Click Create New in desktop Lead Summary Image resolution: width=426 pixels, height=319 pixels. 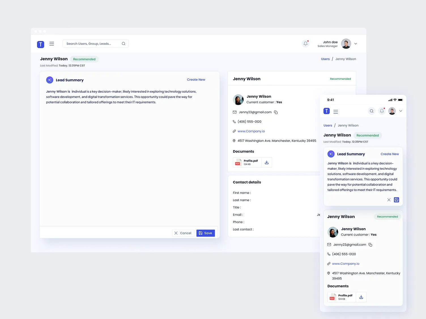click(196, 80)
